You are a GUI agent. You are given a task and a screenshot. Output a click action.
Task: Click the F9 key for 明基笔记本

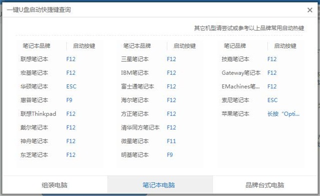pyautogui.click(x=169, y=155)
